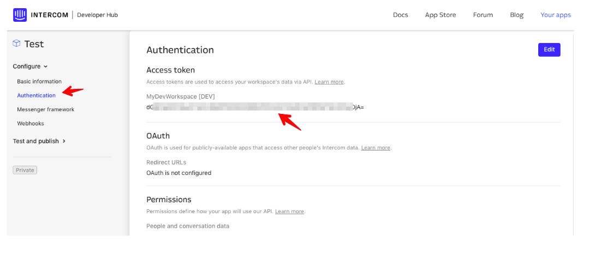Screen dimensions: 601x260
Task: Click the Test app cube icon
Action: [x=16, y=44]
